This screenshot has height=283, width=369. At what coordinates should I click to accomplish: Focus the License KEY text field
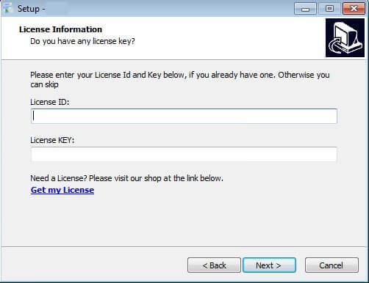click(184, 154)
